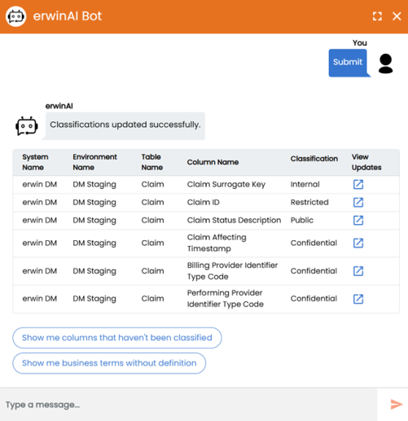
Task: Open View Updates for Performing Provider Identifier
Action: [x=358, y=299]
